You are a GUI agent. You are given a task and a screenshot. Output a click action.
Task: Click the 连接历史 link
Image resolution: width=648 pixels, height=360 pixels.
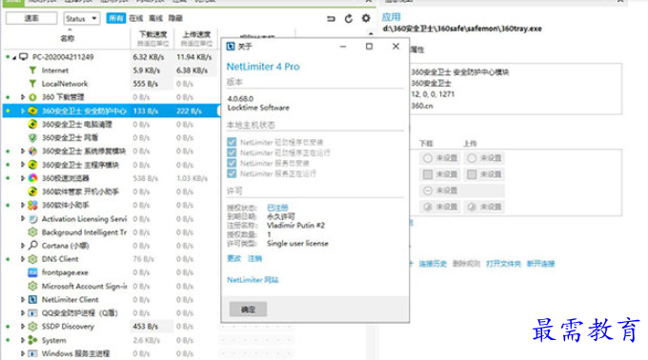[433, 264]
